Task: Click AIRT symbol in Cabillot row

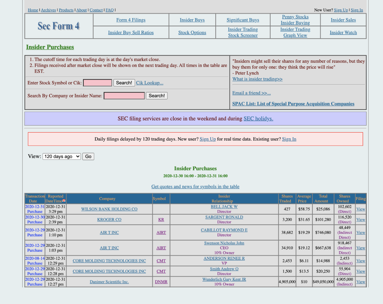Action: 161,232
